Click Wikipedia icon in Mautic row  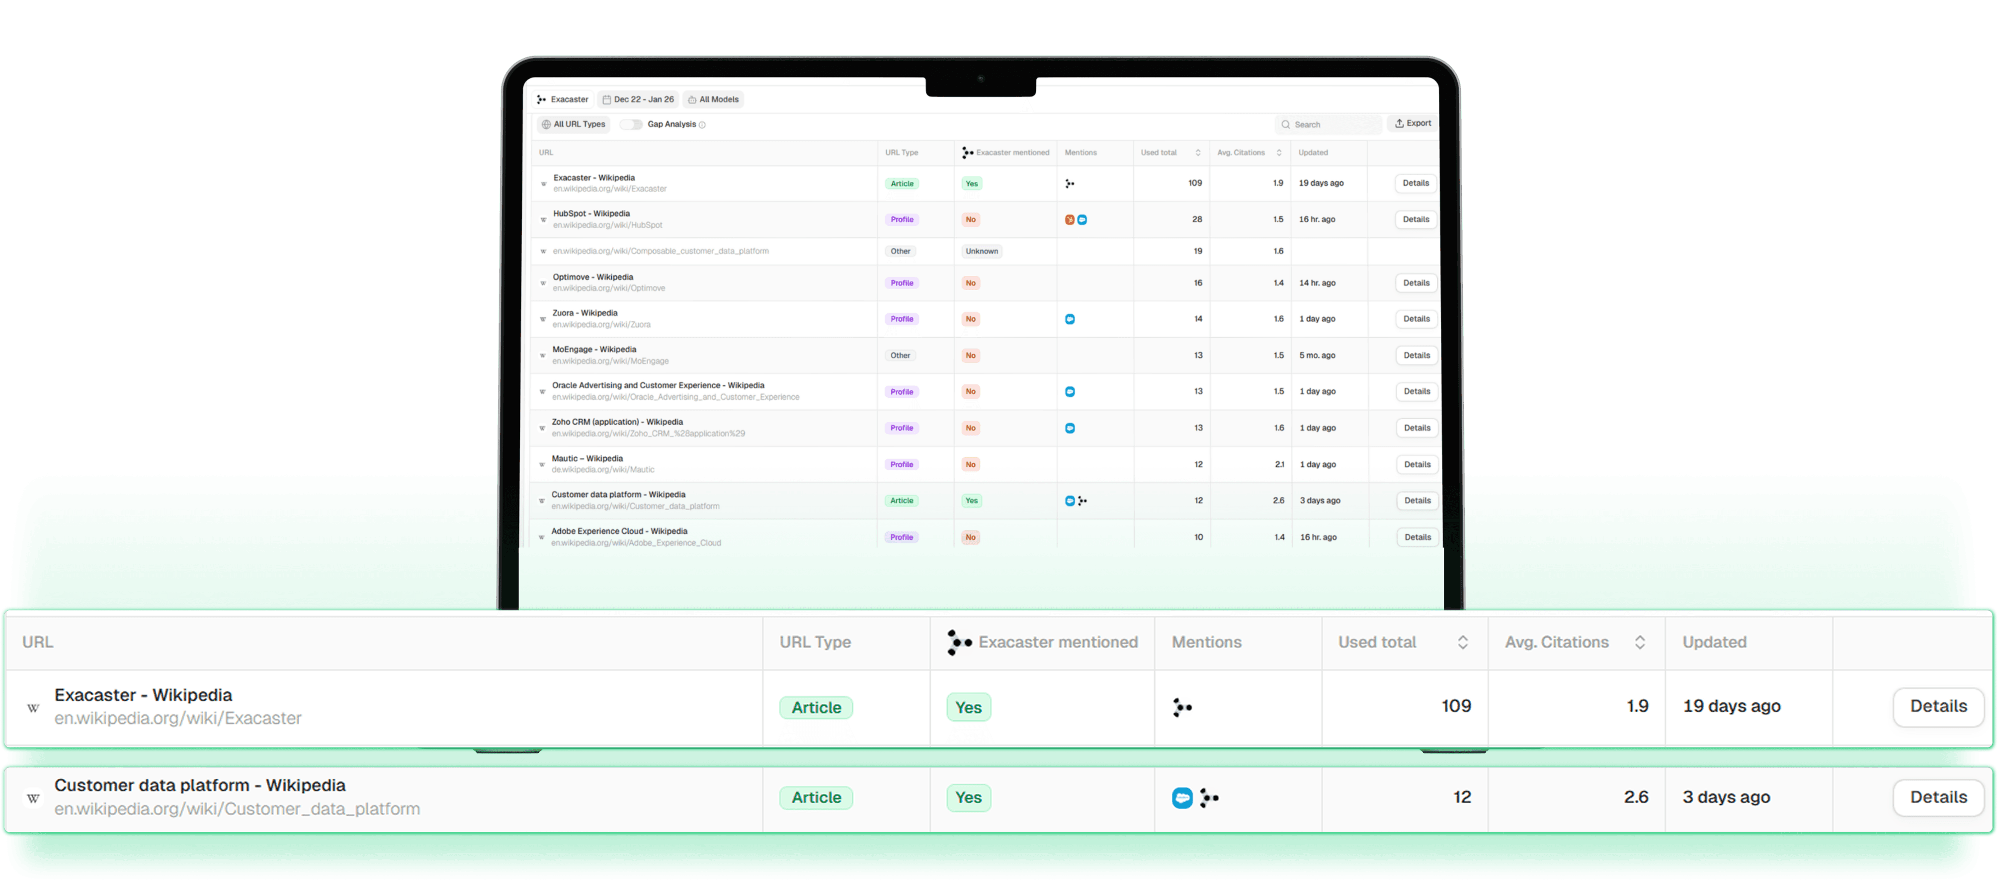click(542, 465)
